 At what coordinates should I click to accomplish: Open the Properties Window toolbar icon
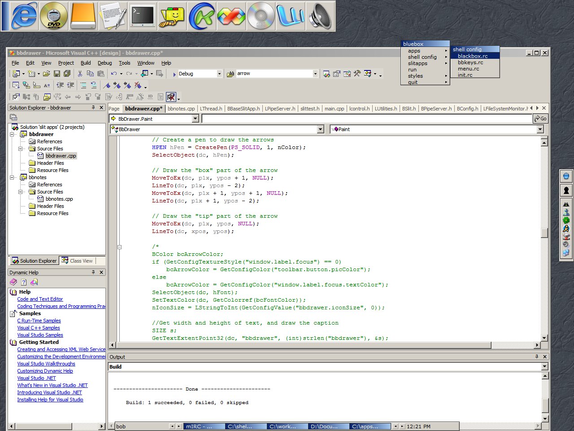[337, 74]
